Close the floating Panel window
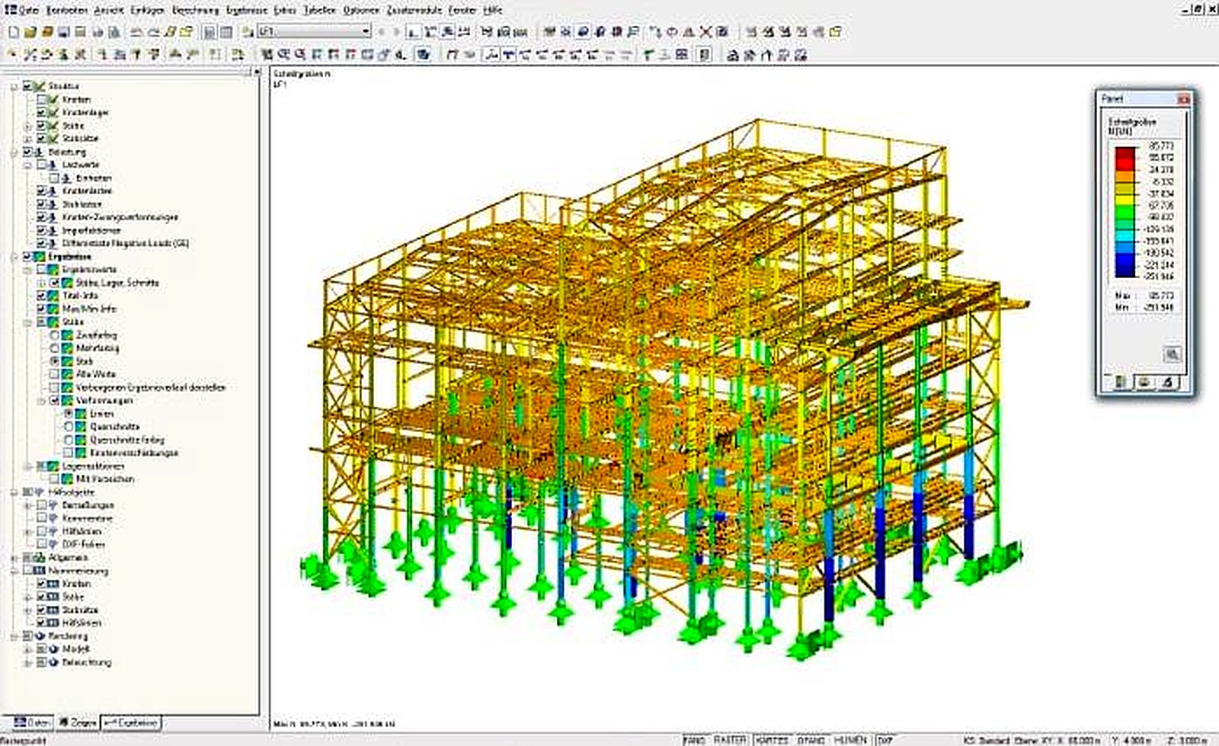 click(1182, 99)
